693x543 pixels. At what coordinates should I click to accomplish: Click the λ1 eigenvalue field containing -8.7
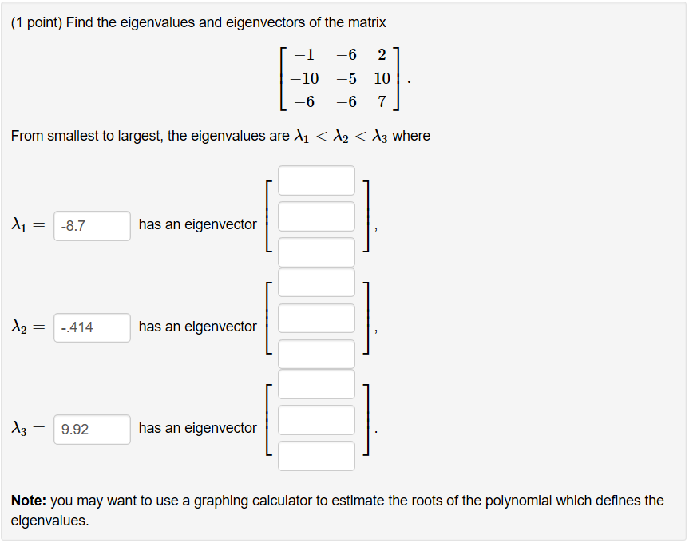point(91,226)
